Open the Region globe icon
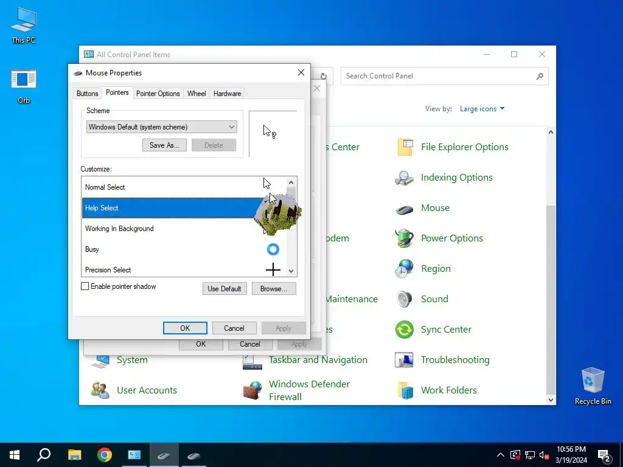This screenshot has width=623, height=467. click(404, 269)
